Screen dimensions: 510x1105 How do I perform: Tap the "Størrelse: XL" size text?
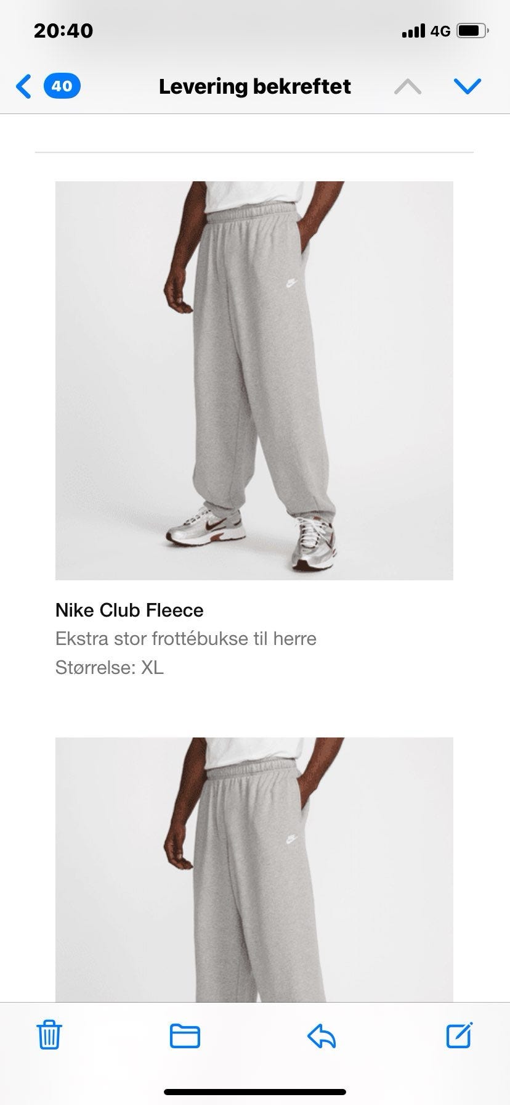[x=110, y=667]
